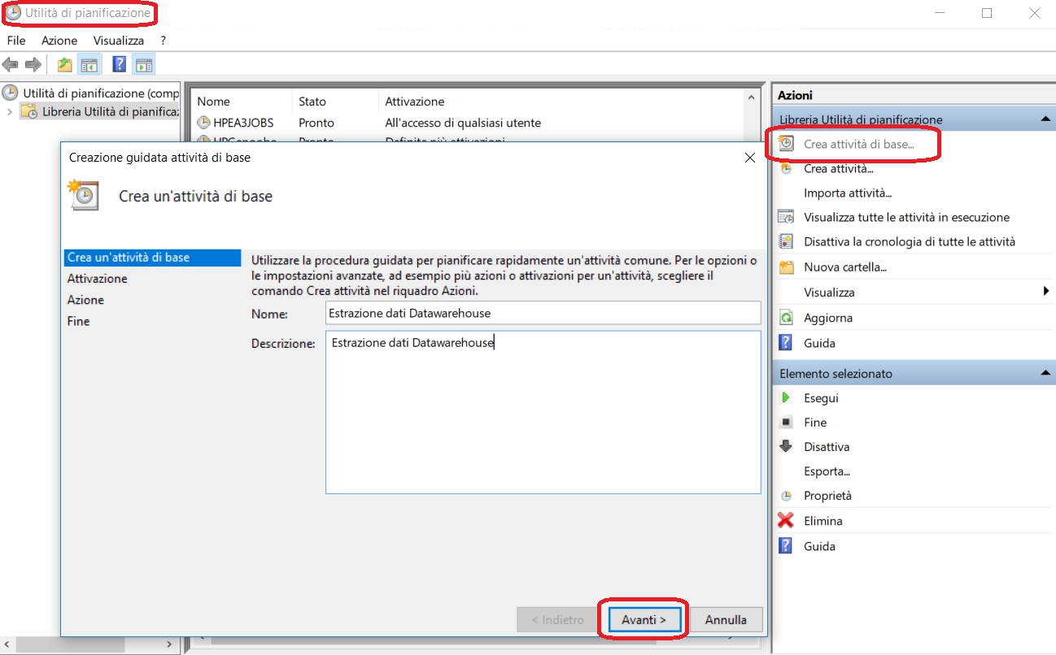Image resolution: width=1056 pixels, height=655 pixels.
Task: Click the Guida icon under Aggiorna
Action: (786, 343)
